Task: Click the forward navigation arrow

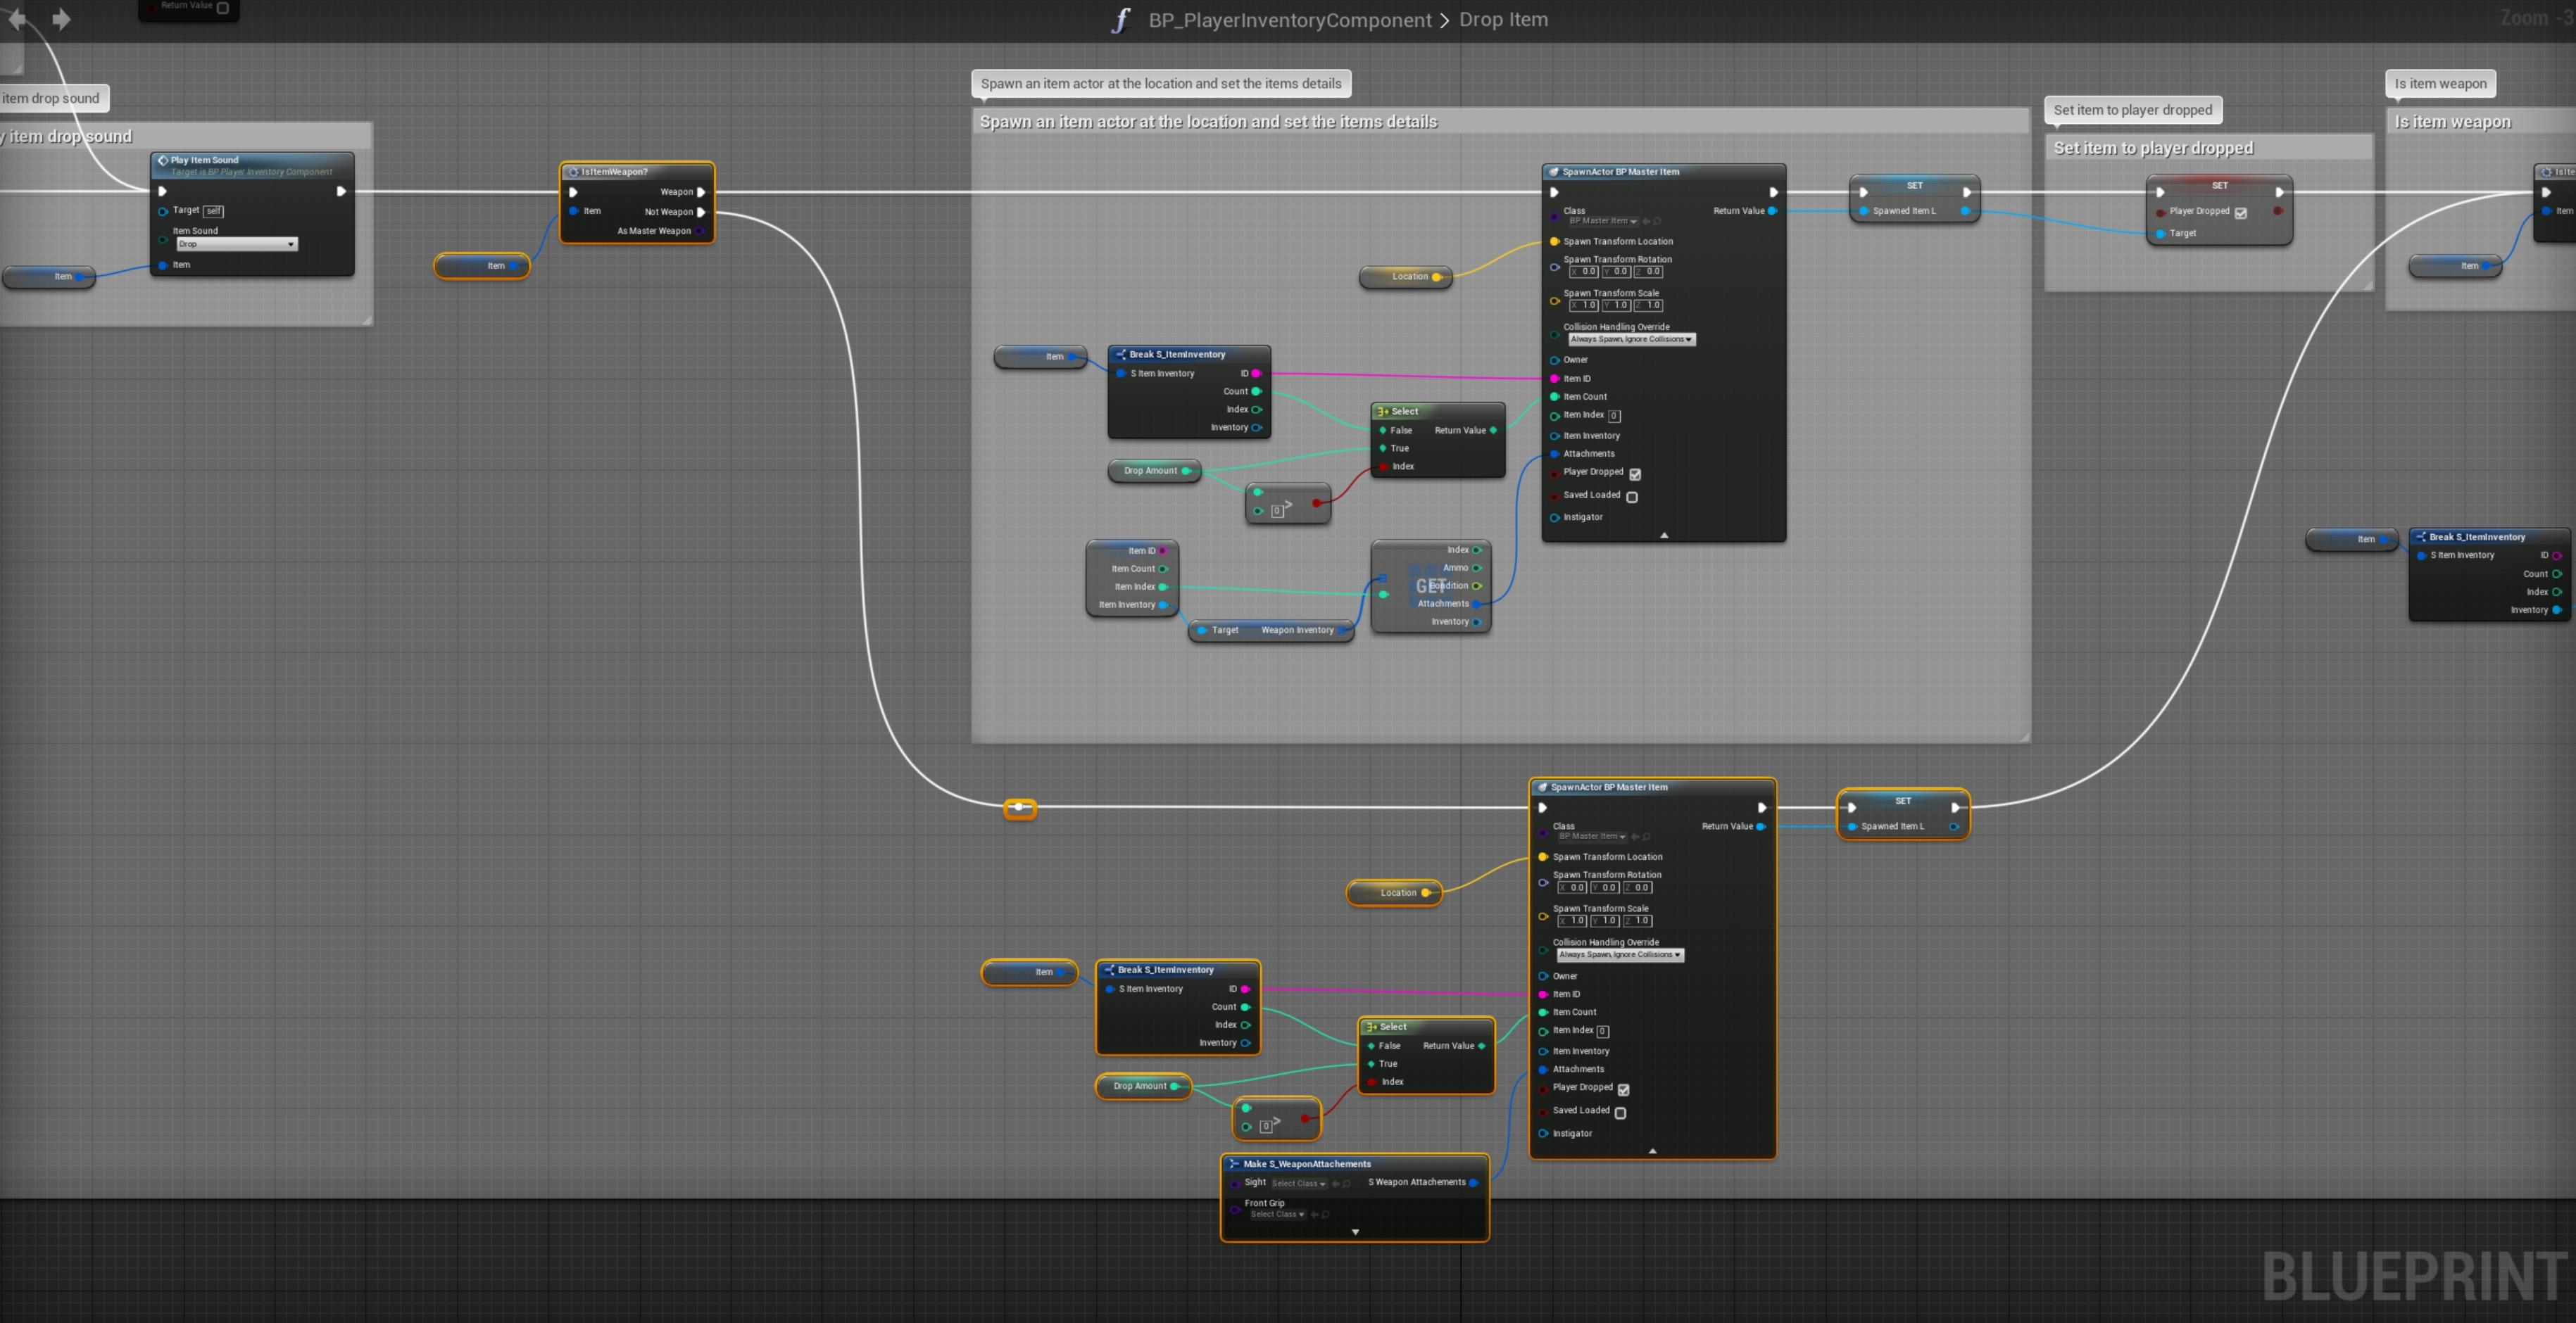Action: click(61, 19)
